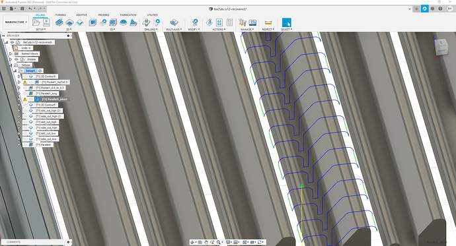Switch to the UTILITIES tab
Image resolution: width=456 pixels, height=246 pixels.
153,15
